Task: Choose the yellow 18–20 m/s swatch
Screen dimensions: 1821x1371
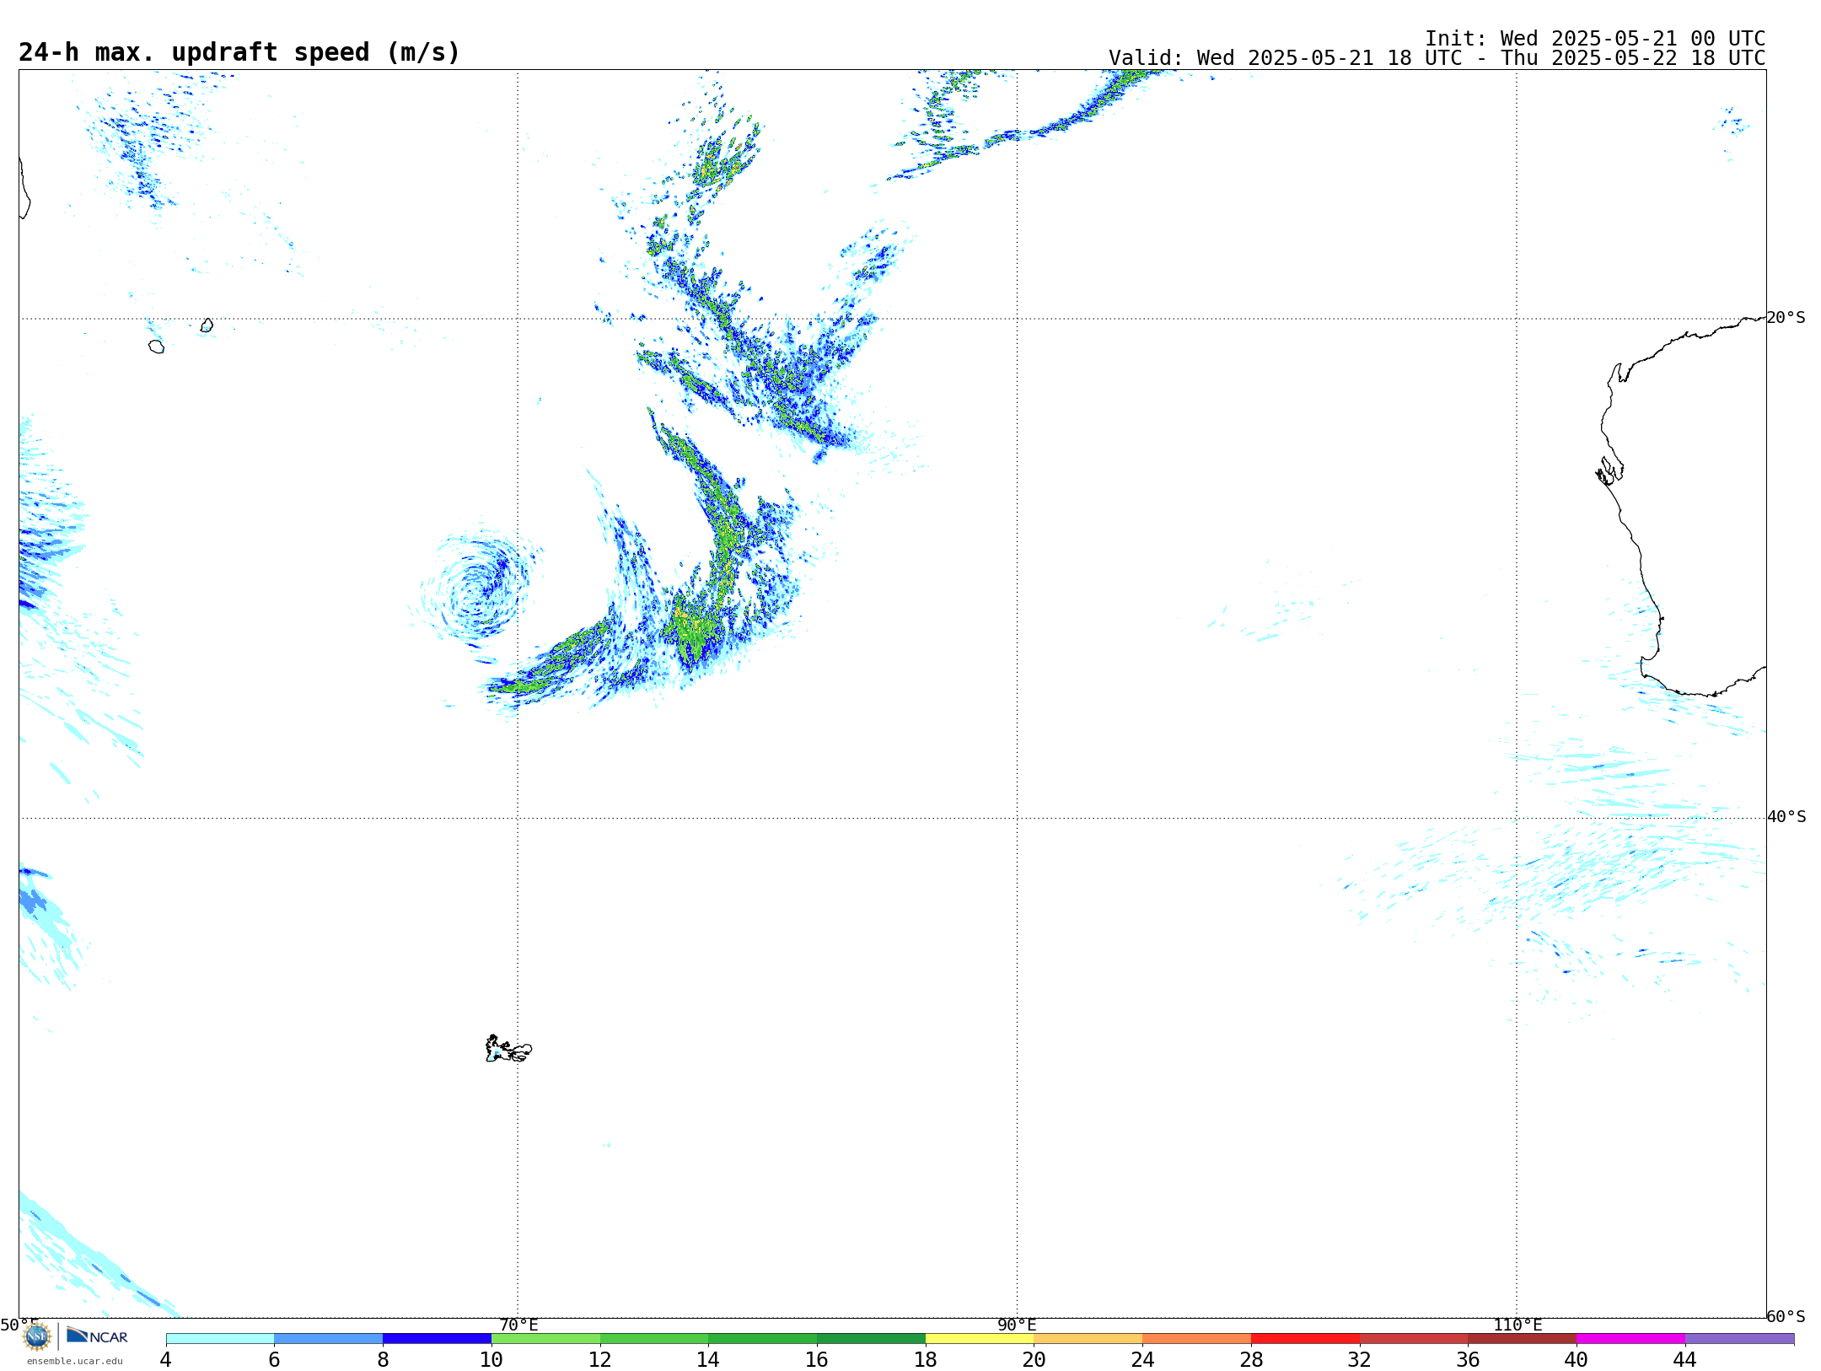Action: pos(980,1338)
